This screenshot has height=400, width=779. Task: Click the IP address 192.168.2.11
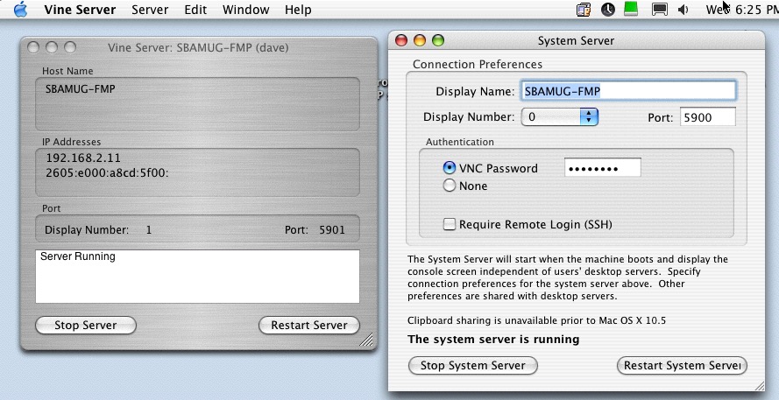[83, 158]
